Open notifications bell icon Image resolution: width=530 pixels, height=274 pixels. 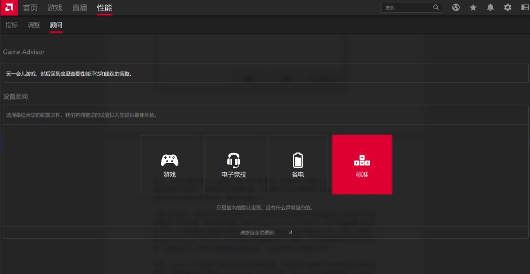click(491, 7)
